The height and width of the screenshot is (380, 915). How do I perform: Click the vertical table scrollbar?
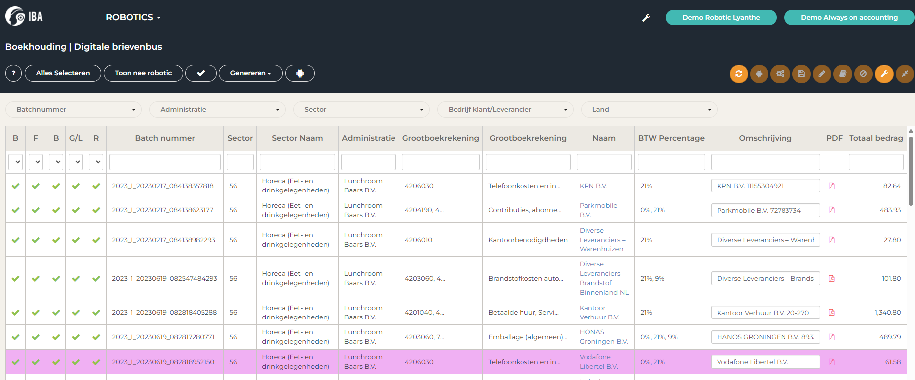(911, 171)
